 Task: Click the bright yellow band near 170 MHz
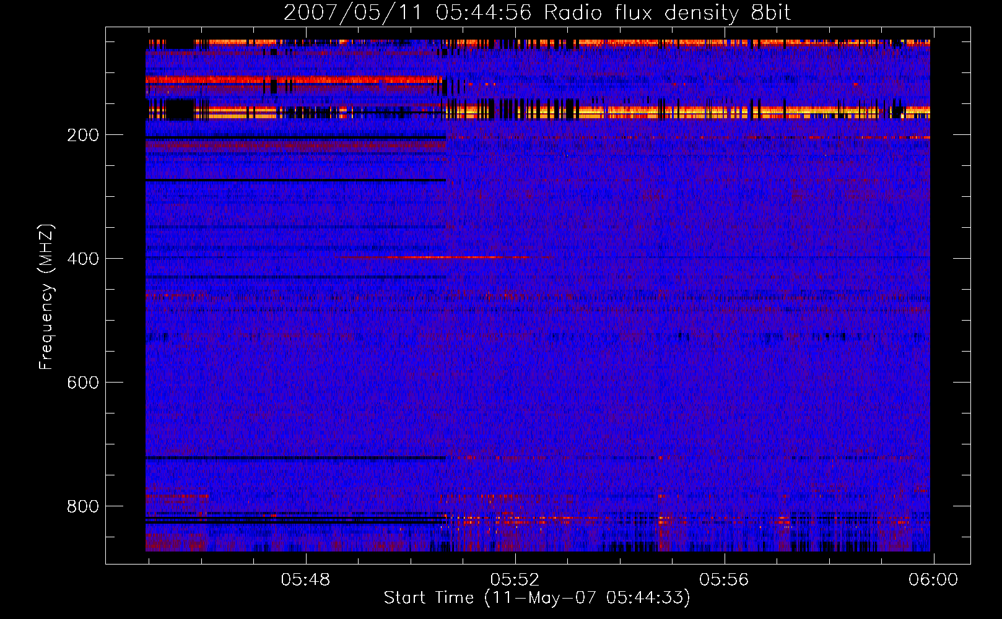[538, 112]
